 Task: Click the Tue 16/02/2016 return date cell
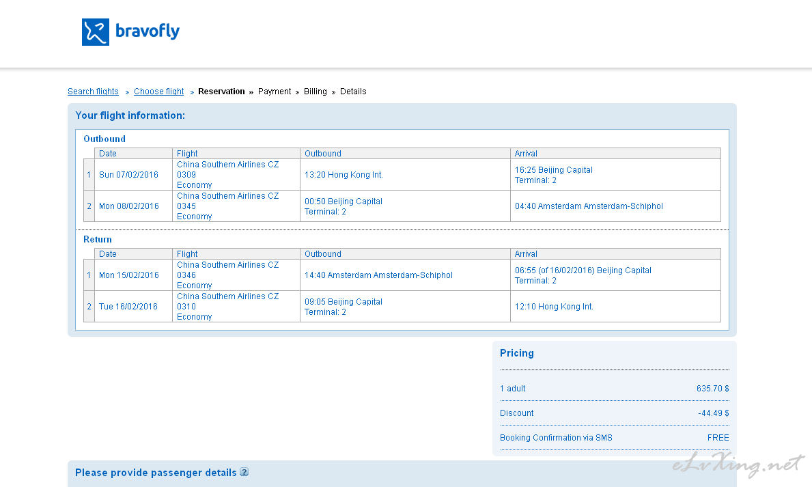(x=128, y=307)
